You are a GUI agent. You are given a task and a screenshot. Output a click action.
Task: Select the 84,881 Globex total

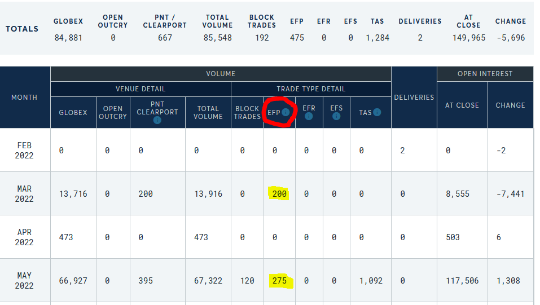(68, 38)
